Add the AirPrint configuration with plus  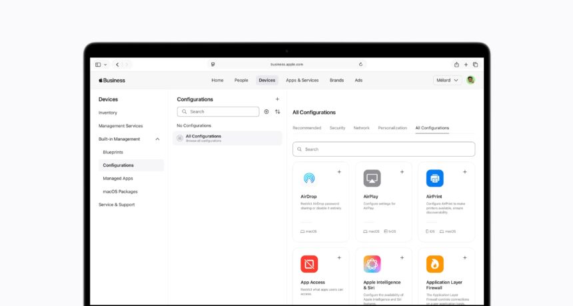coord(465,172)
